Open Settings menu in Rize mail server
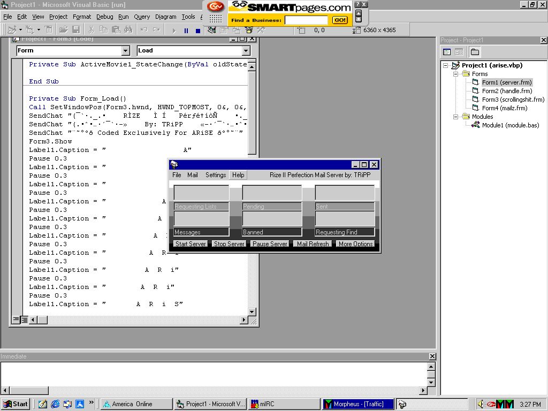This screenshot has width=548, height=411. point(216,175)
